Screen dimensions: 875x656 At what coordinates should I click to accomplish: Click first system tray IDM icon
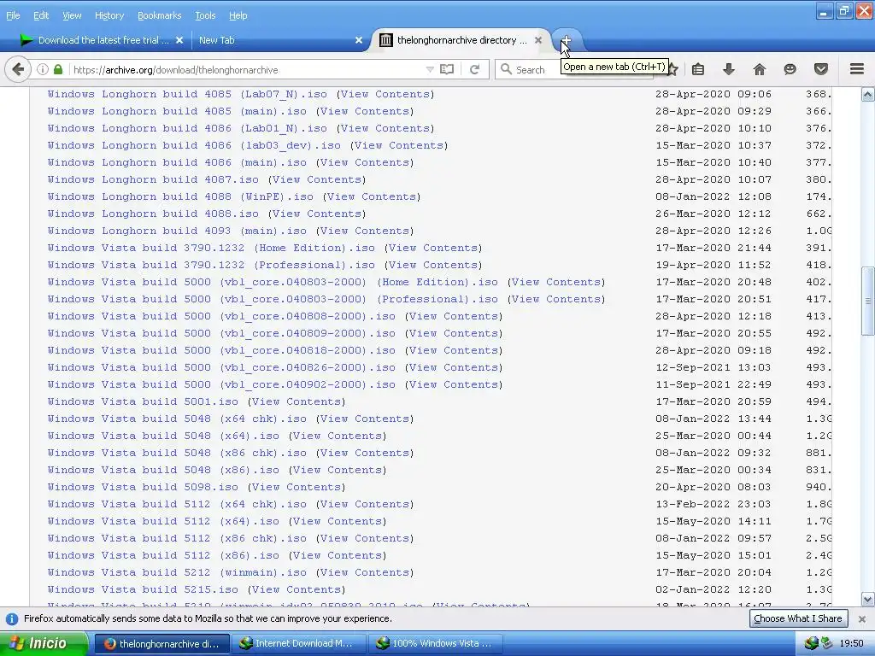pyautogui.click(x=812, y=643)
